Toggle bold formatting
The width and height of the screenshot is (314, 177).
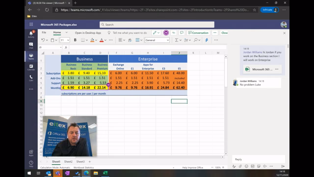tap(75, 40)
